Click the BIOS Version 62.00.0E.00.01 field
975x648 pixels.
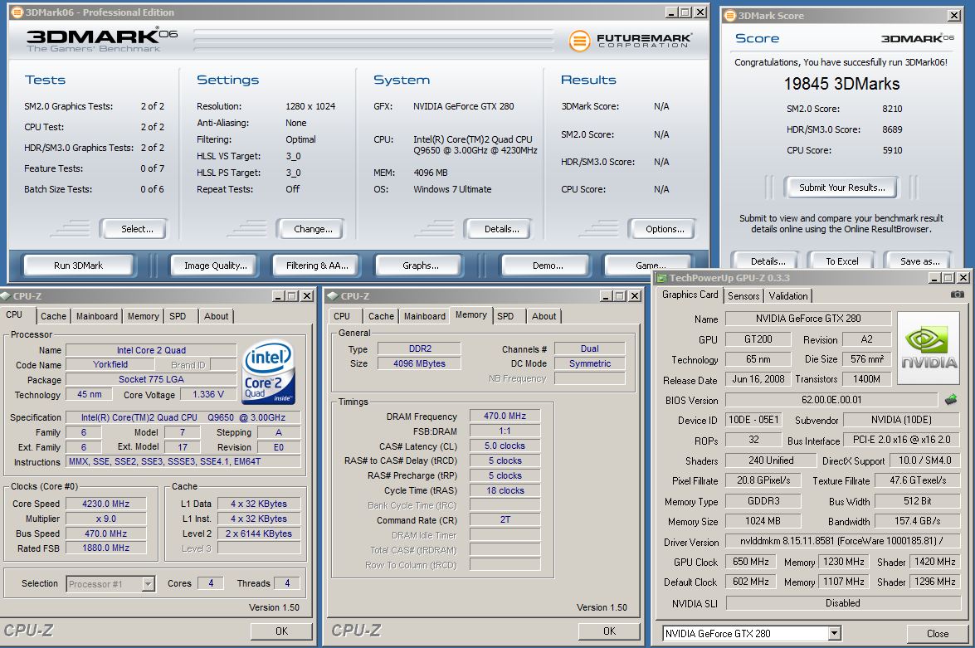831,400
